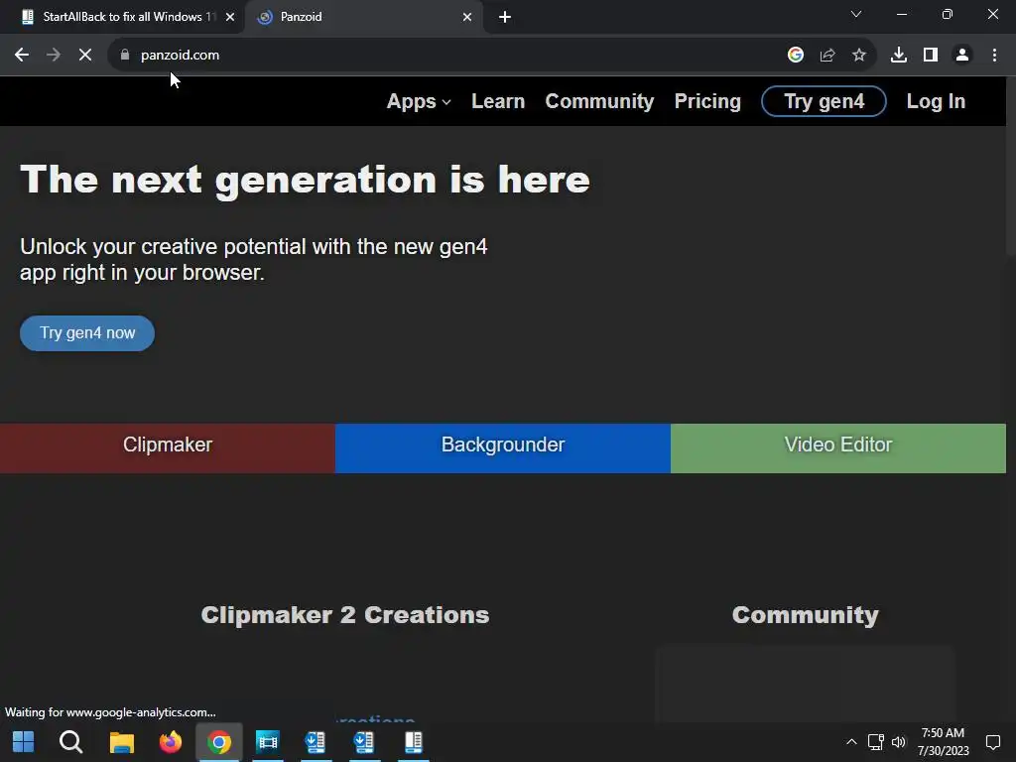Open File Explorer from taskbar
The width and height of the screenshot is (1016, 762).
coord(121,742)
